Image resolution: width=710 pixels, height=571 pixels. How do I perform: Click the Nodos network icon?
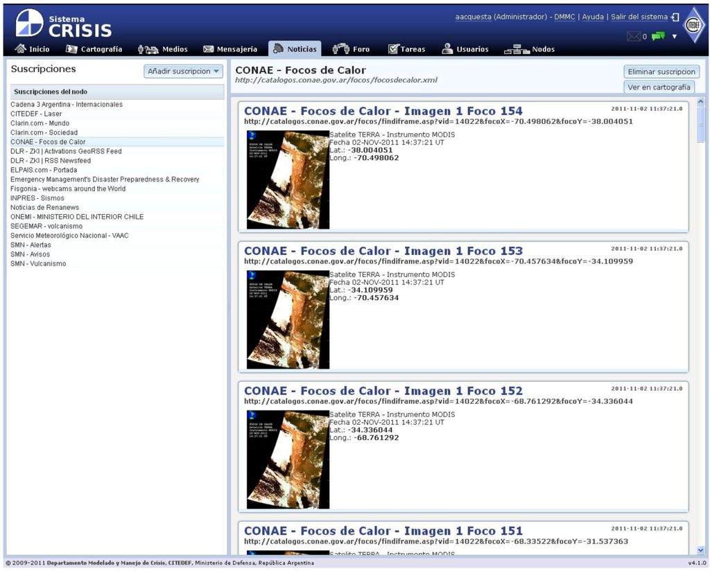point(517,49)
